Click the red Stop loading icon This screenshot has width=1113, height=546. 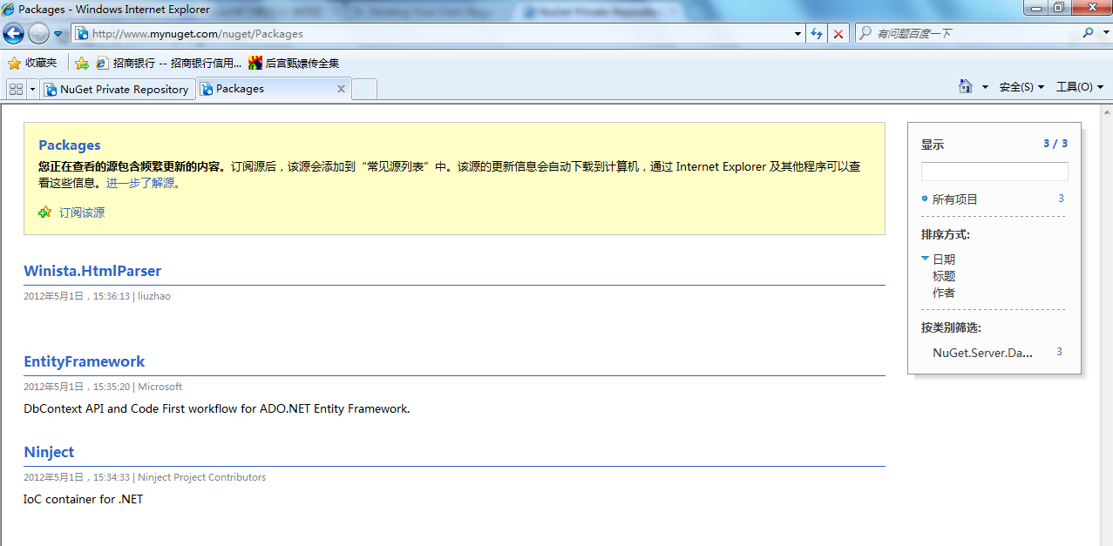click(x=838, y=34)
